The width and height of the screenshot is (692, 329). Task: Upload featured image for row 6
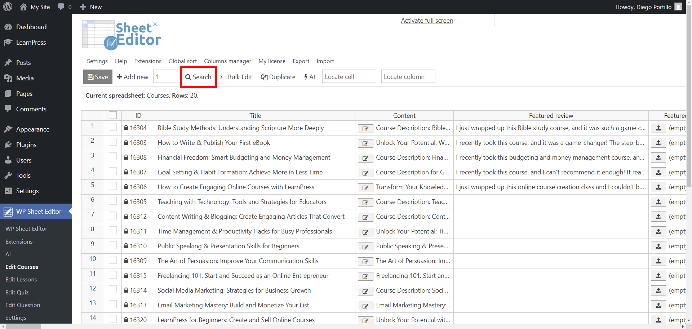click(x=658, y=202)
